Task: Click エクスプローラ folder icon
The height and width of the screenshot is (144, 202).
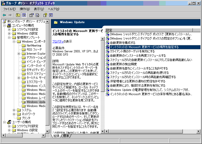Action: [x=23, y=82]
